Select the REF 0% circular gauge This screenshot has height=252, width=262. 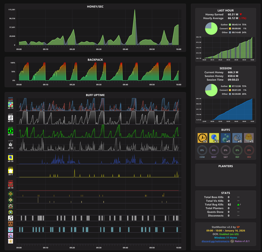point(237,150)
